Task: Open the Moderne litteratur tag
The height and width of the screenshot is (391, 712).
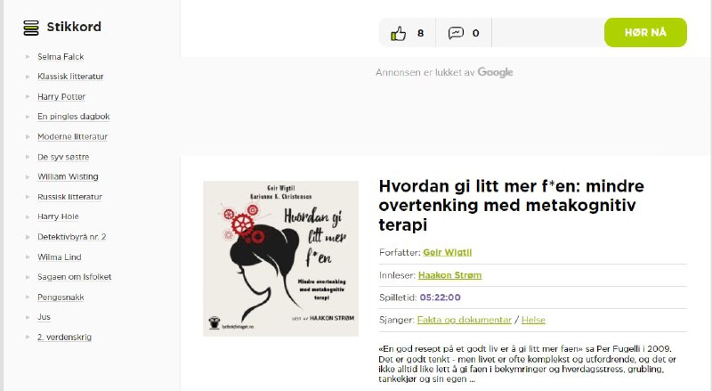Action: [73, 136]
